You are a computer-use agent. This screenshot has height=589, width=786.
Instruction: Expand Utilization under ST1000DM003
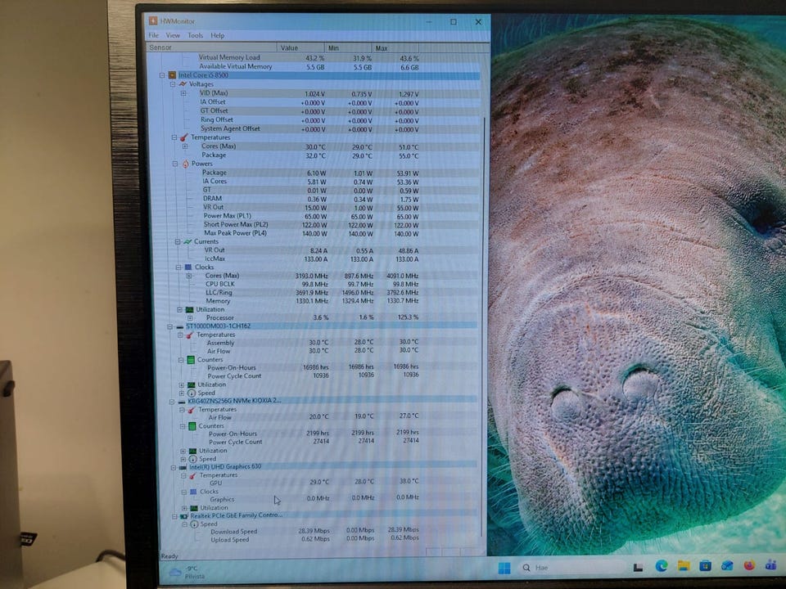(x=182, y=385)
